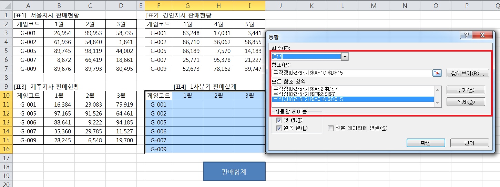Toggle the 첫 행 checkbox

279,120
